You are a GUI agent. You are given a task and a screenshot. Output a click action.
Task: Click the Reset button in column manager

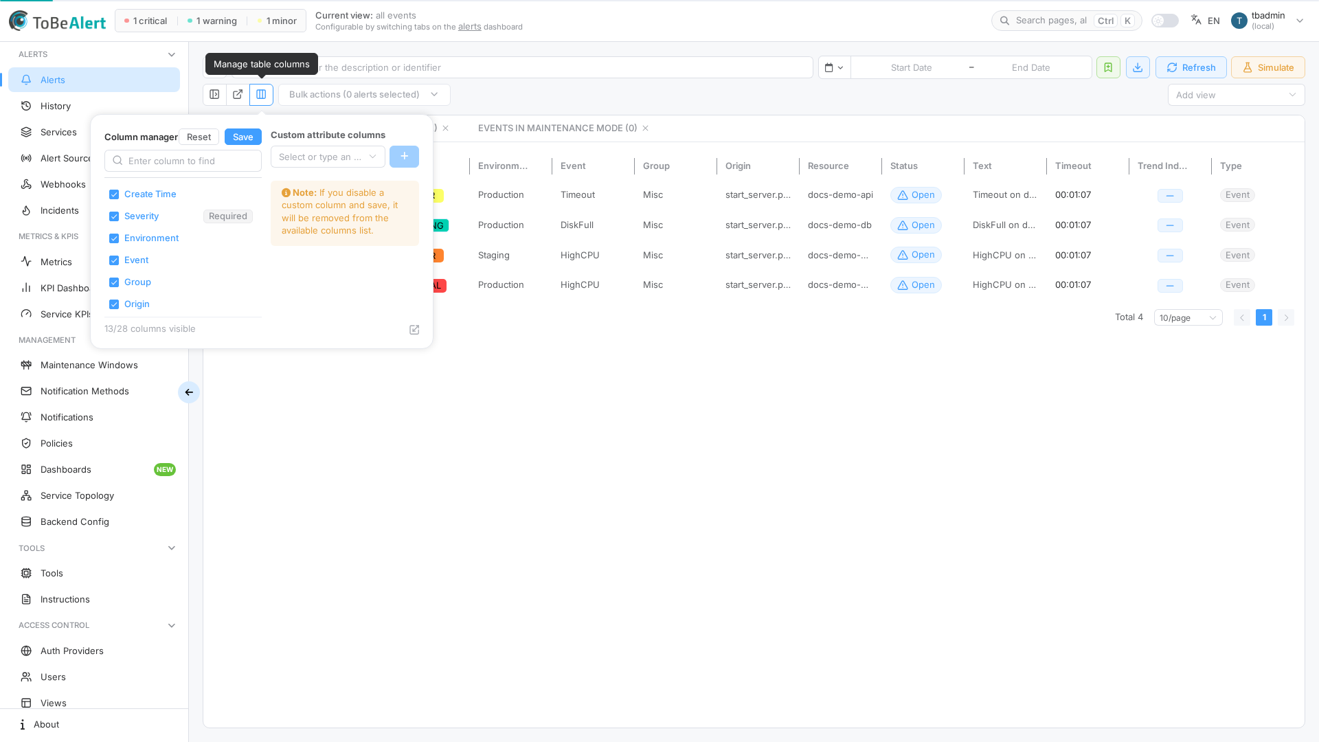pos(199,137)
